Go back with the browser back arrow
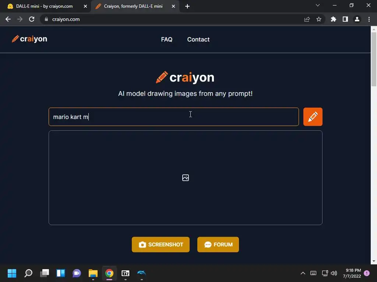 pos(8,19)
